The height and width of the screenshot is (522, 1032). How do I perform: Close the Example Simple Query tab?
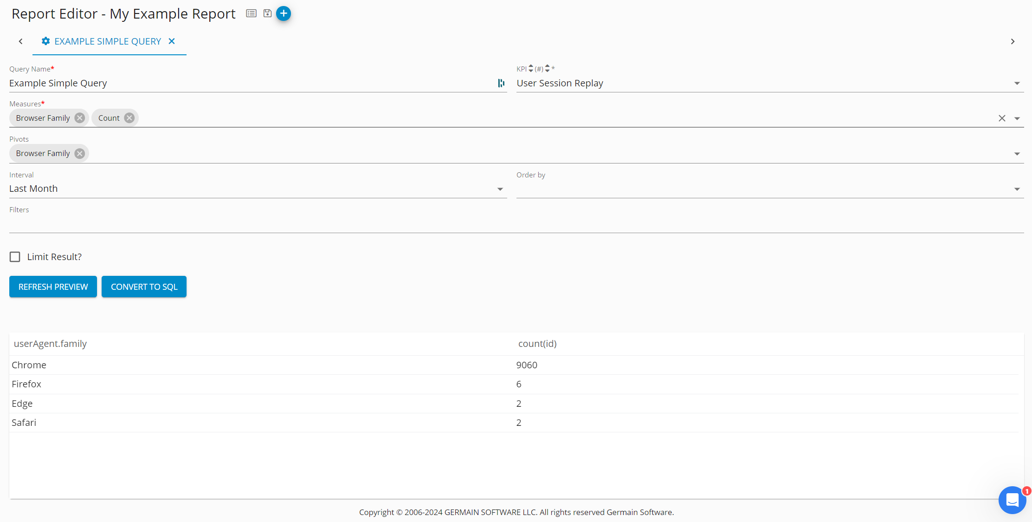coord(172,41)
